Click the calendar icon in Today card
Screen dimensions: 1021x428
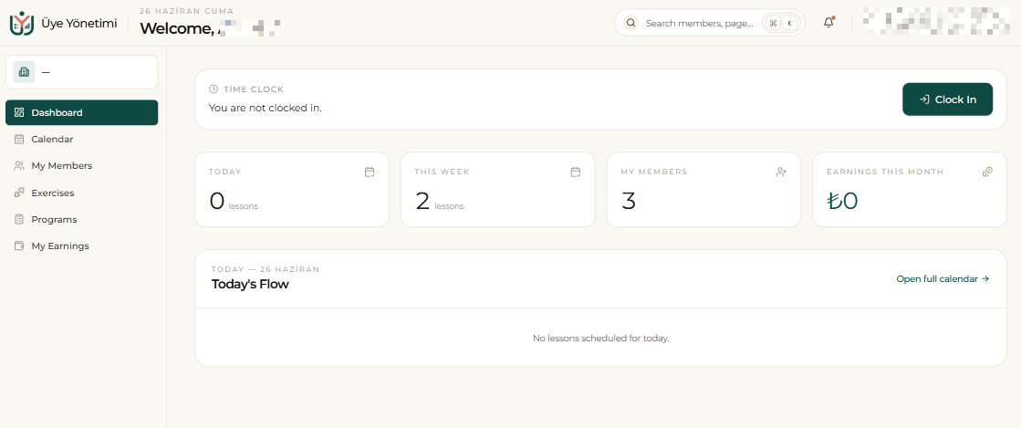point(370,172)
